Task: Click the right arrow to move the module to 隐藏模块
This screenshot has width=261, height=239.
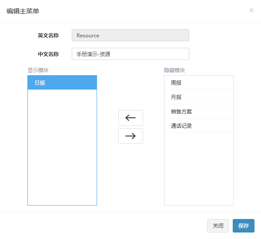Action: click(130, 136)
